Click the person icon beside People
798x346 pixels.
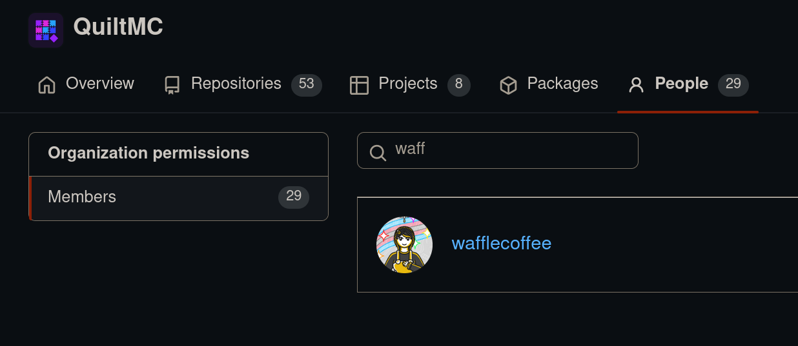click(x=637, y=85)
